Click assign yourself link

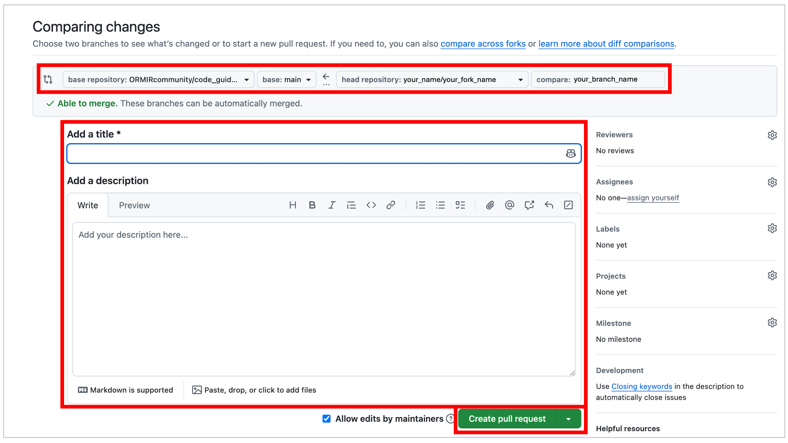point(653,198)
